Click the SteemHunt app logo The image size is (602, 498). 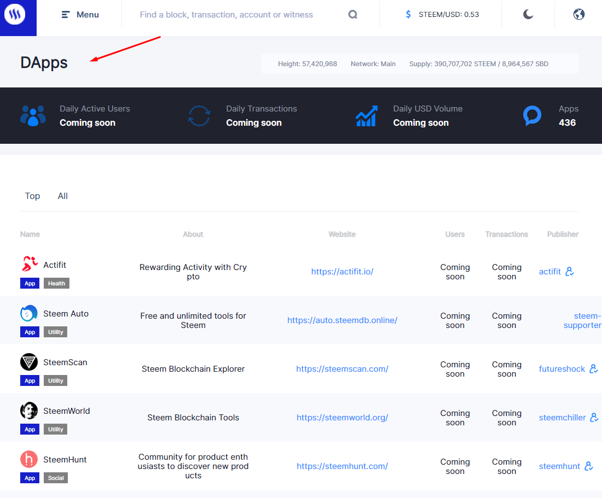click(29, 459)
